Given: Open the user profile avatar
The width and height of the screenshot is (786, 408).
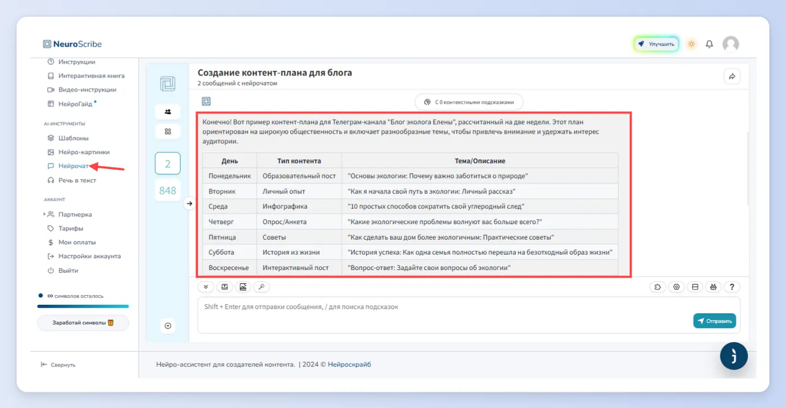Looking at the screenshot, I should 730,44.
